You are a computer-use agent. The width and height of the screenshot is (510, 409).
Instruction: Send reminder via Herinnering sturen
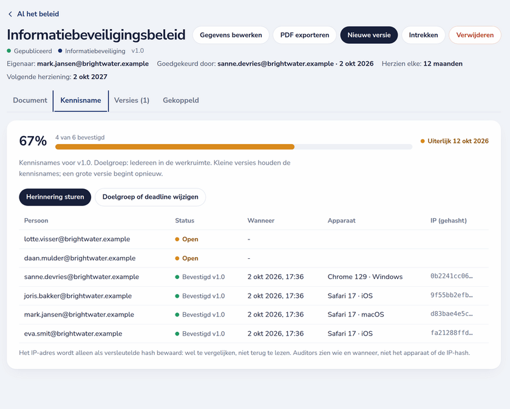pyautogui.click(x=55, y=197)
